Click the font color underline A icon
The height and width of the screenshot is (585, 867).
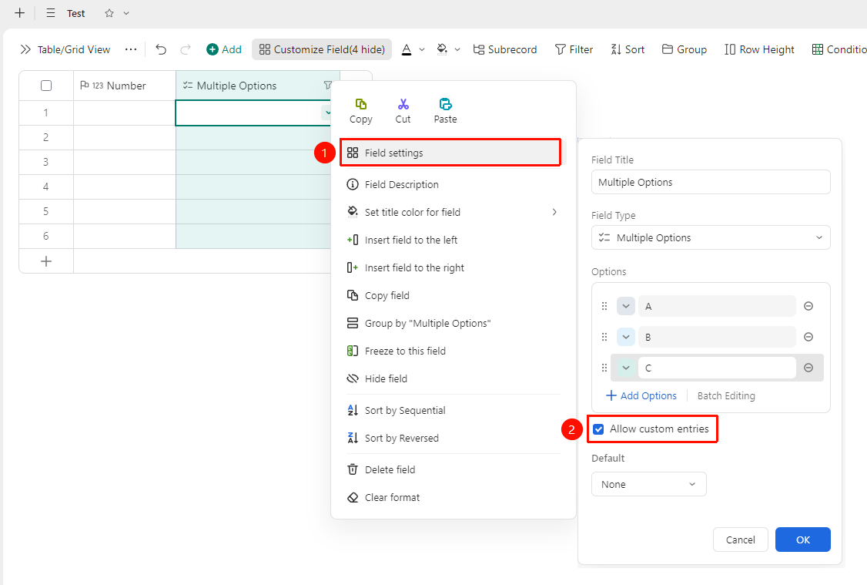pos(407,49)
